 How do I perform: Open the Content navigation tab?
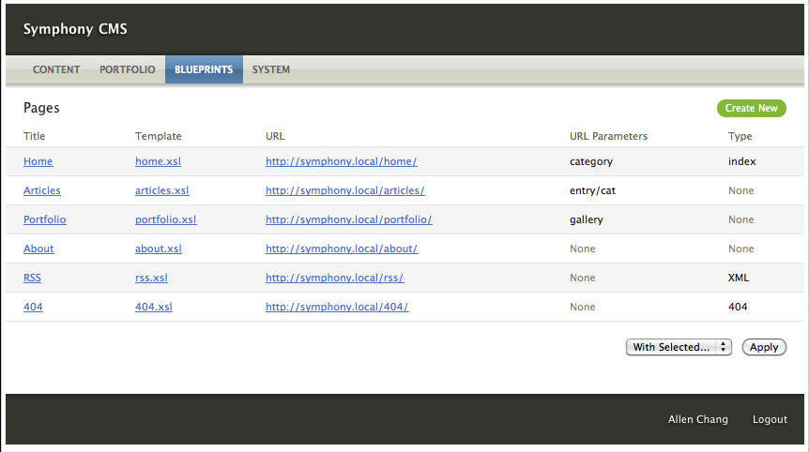tap(56, 69)
